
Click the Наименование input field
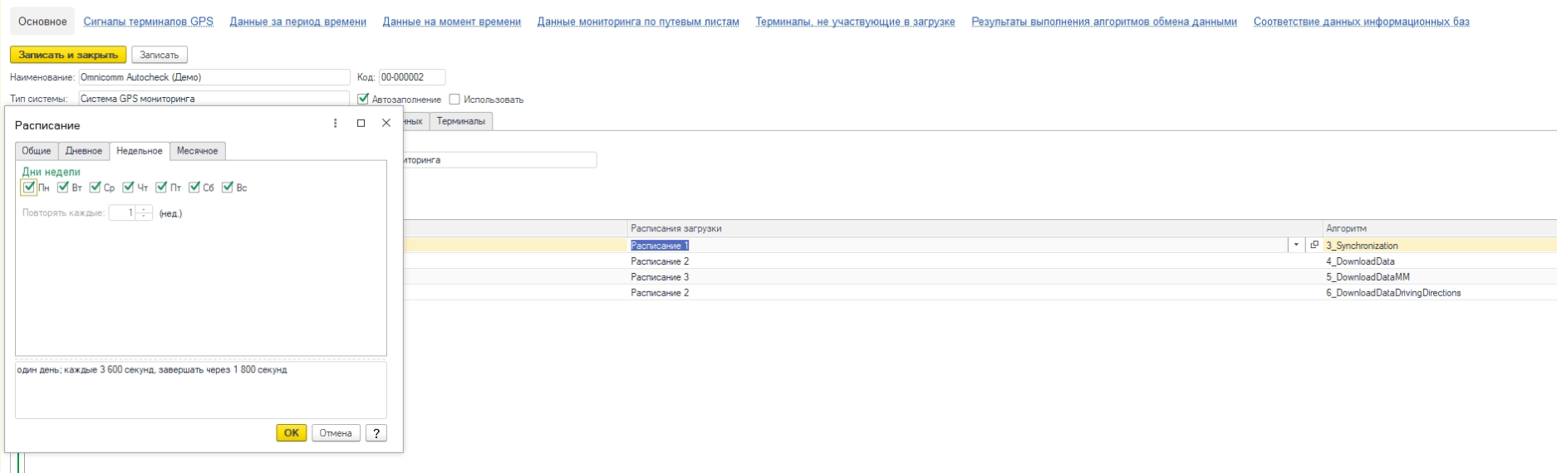click(214, 77)
